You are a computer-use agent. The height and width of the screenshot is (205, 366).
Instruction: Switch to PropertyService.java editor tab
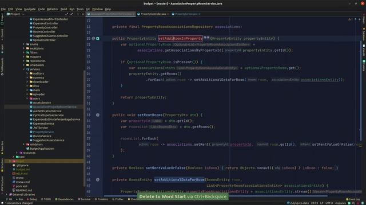click(186, 14)
